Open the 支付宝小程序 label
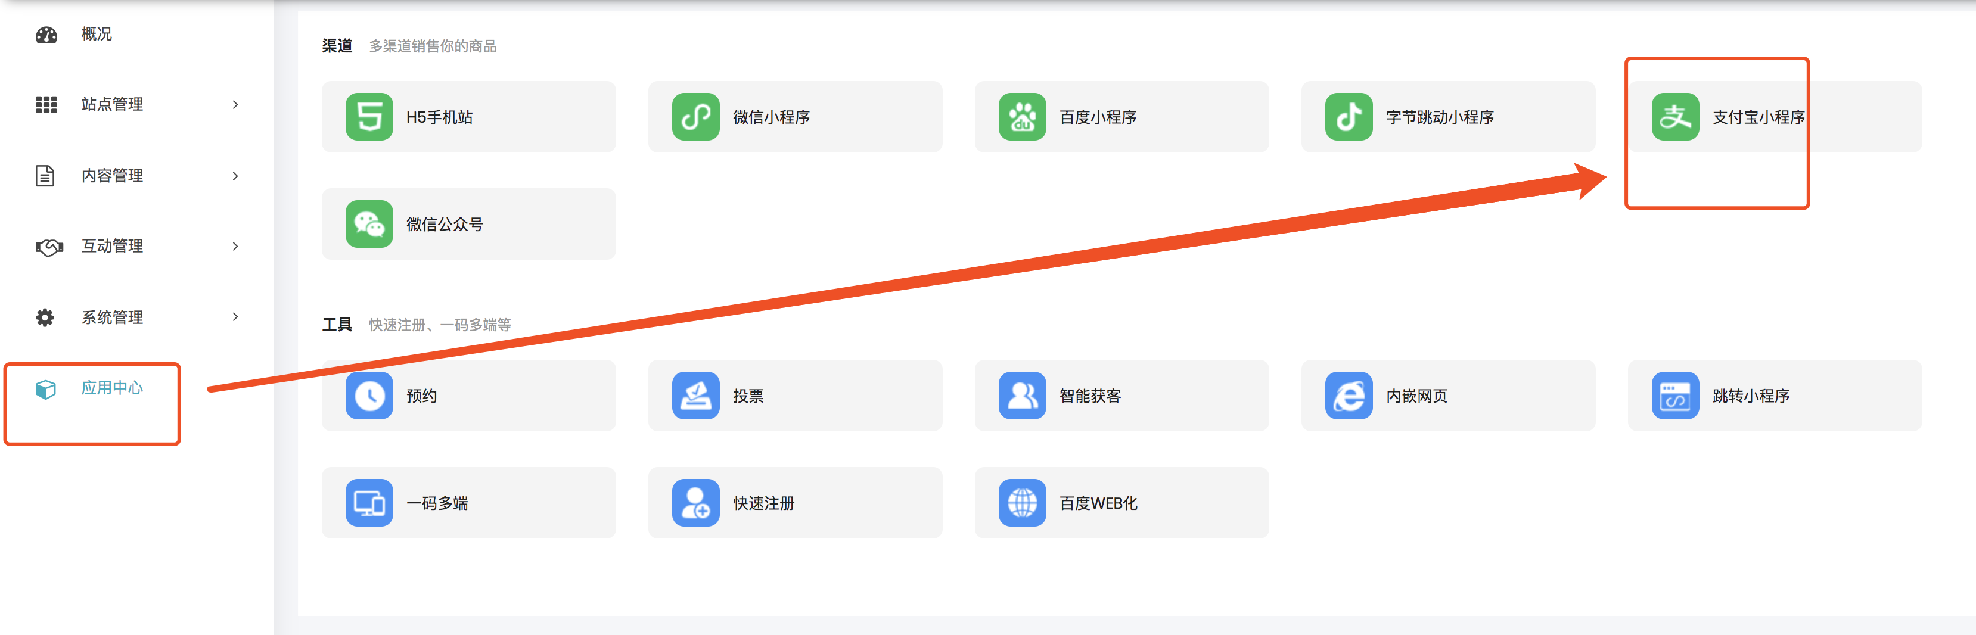Viewport: 1976px width, 635px height. tap(1758, 117)
